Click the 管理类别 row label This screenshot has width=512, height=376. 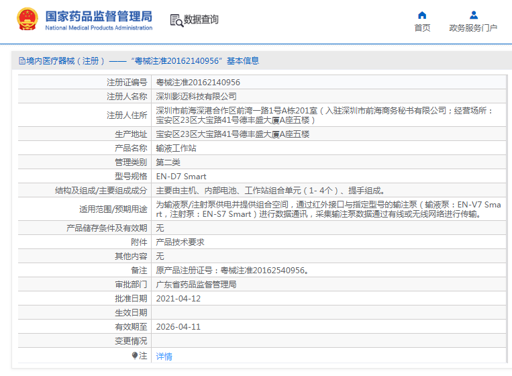pyautogui.click(x=131, y=162)
